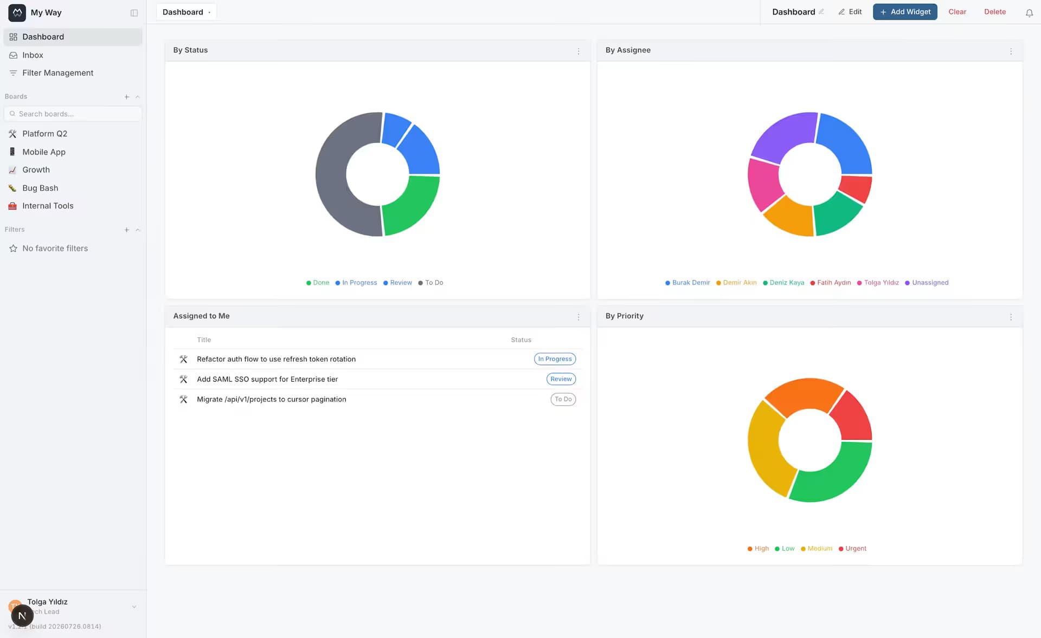Open the Dashboard sidebar item
1041x638 pixels.
pyautogui.click(x=73, y=37)
